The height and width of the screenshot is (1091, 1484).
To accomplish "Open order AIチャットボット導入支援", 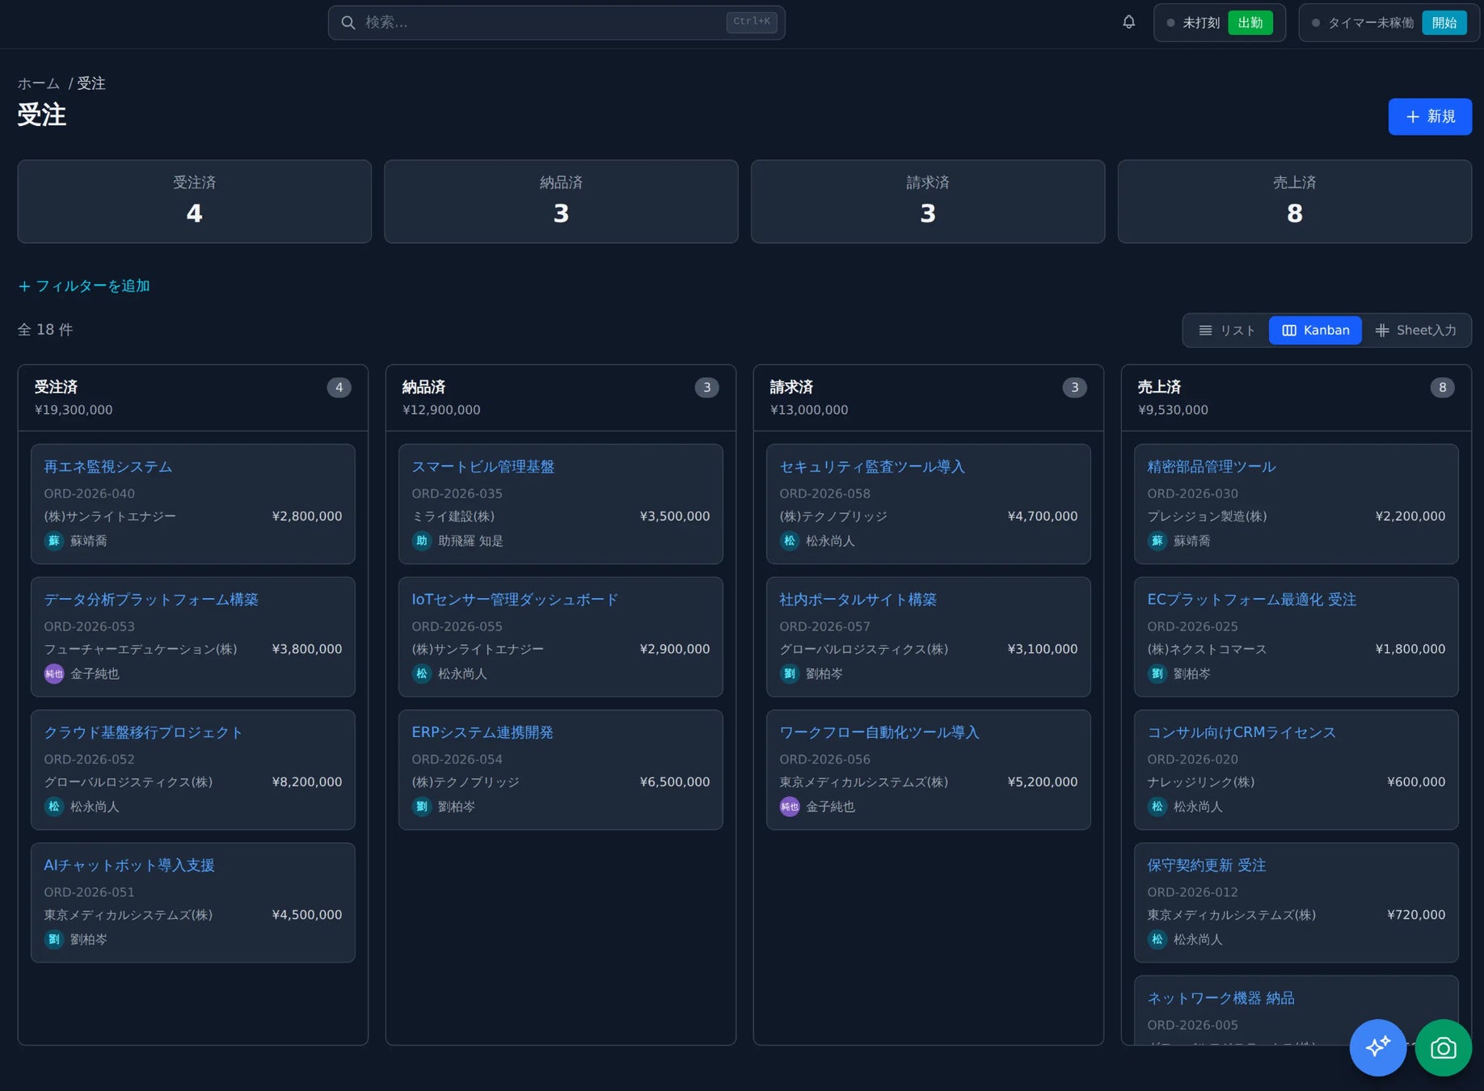I will [129, 866].
